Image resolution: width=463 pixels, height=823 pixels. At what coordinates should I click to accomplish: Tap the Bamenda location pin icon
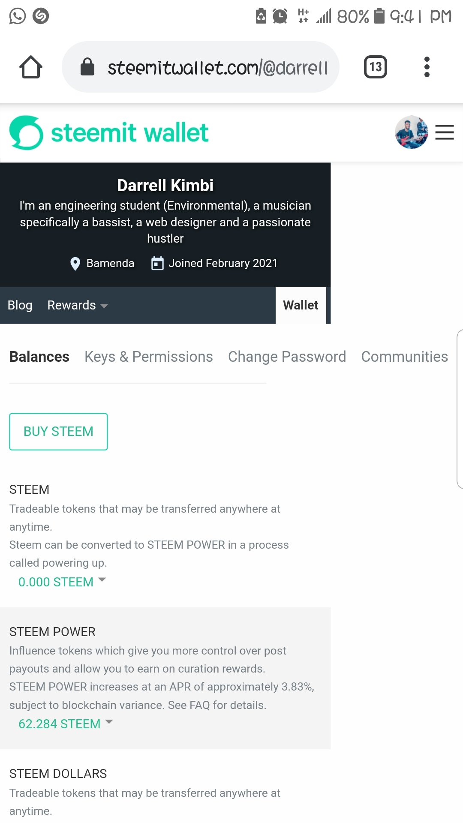click(75, 264)
